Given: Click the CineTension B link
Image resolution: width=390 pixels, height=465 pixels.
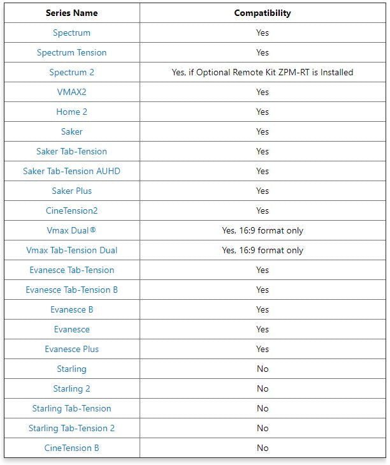Looking at the screenshot, I should [x=71, y=448].
